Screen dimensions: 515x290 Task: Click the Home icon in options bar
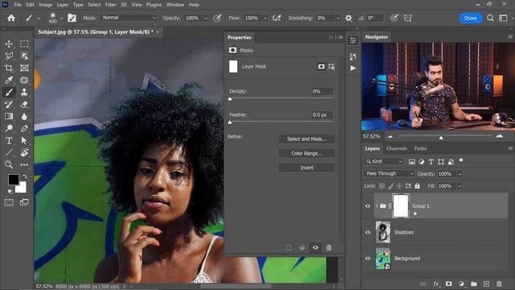pyautogui.click(x=11, y=18)
